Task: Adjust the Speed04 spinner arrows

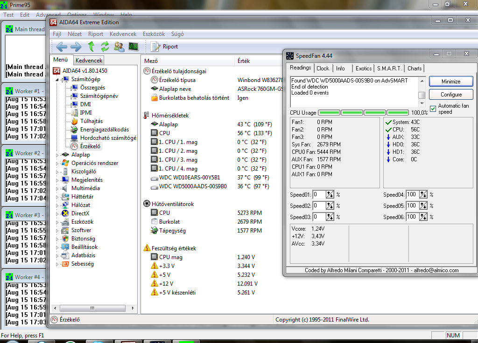Action: [x=423, y=195]
